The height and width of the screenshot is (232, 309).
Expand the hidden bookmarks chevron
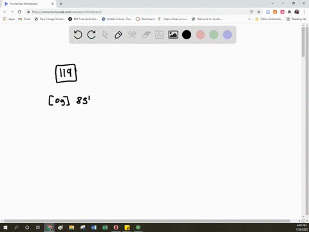[249, 19]
